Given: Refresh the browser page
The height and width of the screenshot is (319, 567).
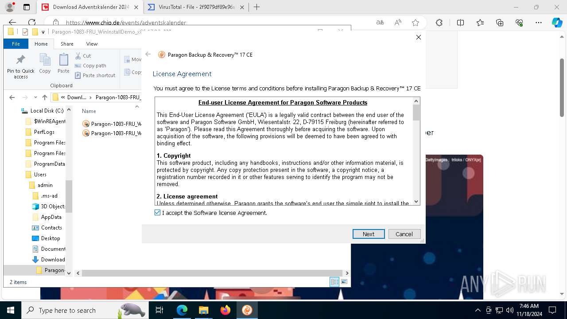Looking at the screenshot, I should pos(32,23).
